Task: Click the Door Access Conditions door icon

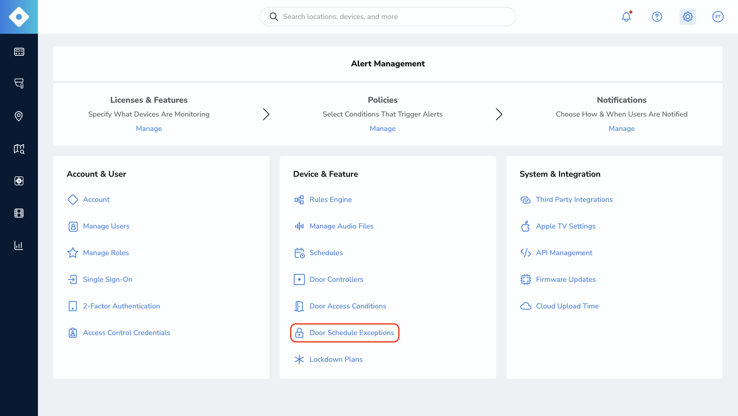Action: (299, 306)
